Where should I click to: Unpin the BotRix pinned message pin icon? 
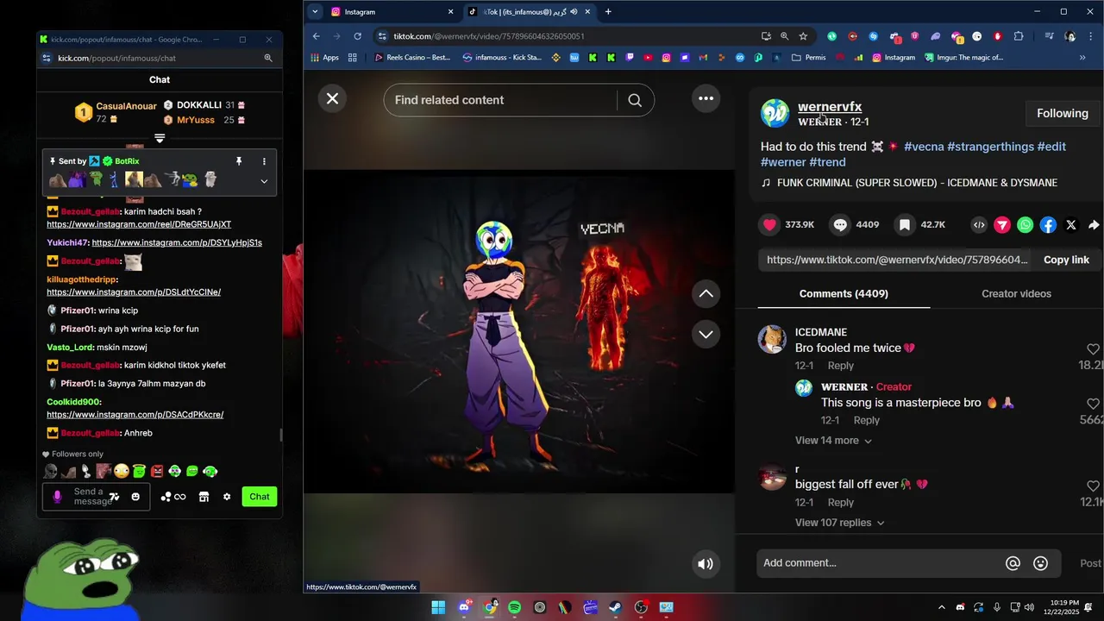(239, 161)
